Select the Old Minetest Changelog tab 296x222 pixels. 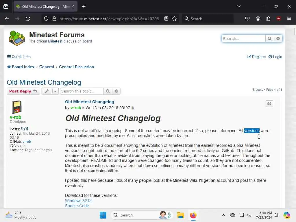click(x=45, y=7)
